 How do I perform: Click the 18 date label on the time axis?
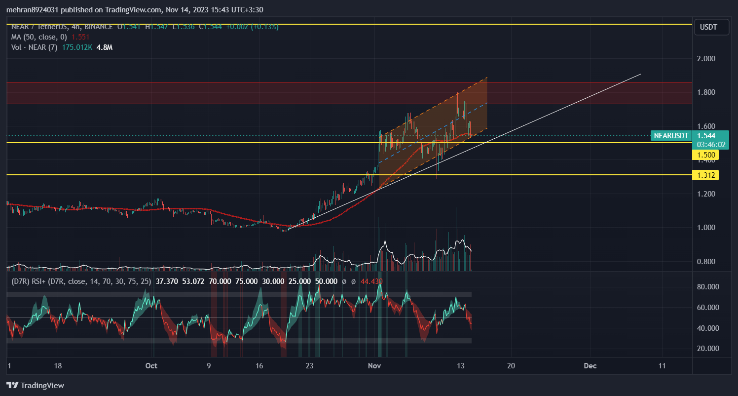[x=58, y=366]
